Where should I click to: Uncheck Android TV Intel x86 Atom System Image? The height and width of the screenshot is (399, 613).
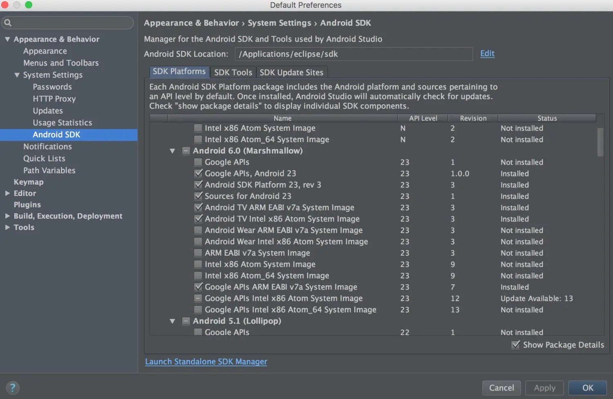198,219
